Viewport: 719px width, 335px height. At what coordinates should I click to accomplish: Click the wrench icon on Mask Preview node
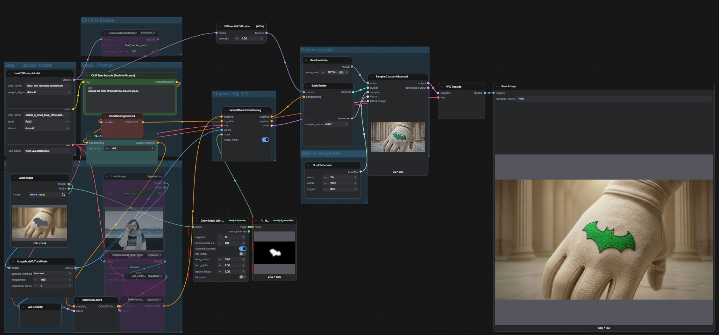pyautogui.click(x=262, y=221)
